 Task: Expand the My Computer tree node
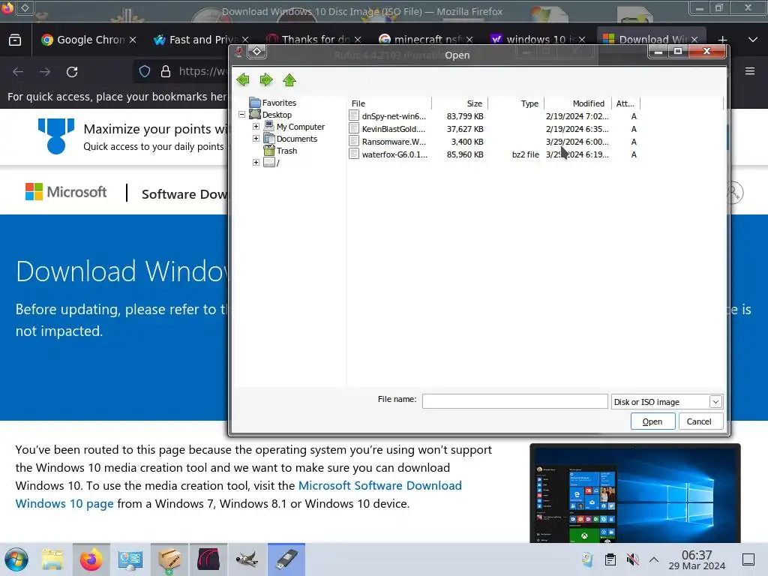click(256, 126)
